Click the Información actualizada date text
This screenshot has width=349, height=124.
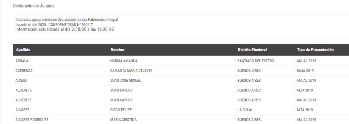point(64,29)
